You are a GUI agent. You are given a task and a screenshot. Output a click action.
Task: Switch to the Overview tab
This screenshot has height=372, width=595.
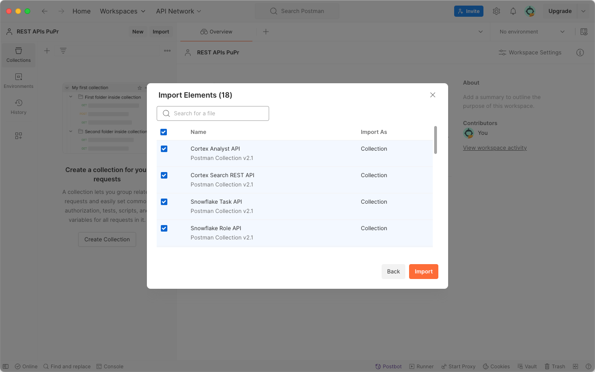(x=216, y=32)
